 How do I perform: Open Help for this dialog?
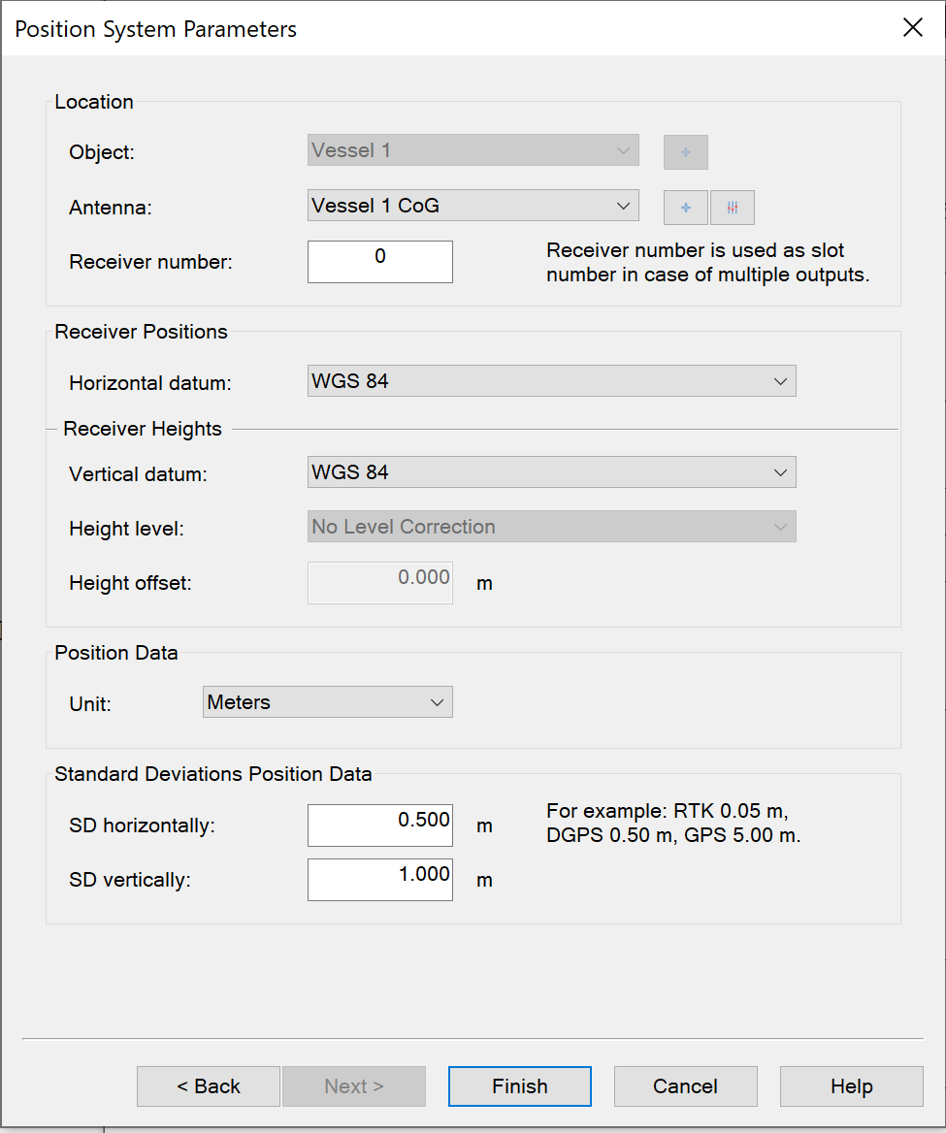852,1086
